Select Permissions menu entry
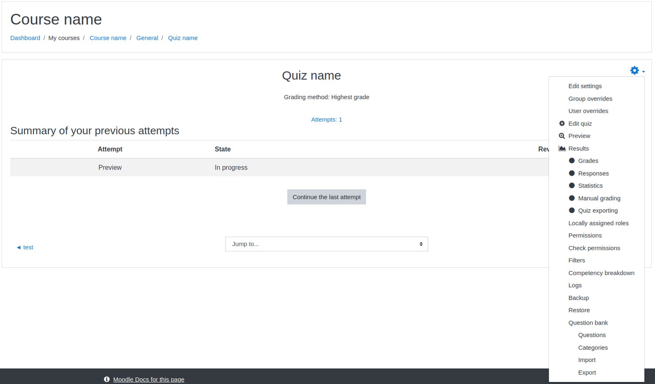Viewport: 655px width, 384px height. point(585,235)
